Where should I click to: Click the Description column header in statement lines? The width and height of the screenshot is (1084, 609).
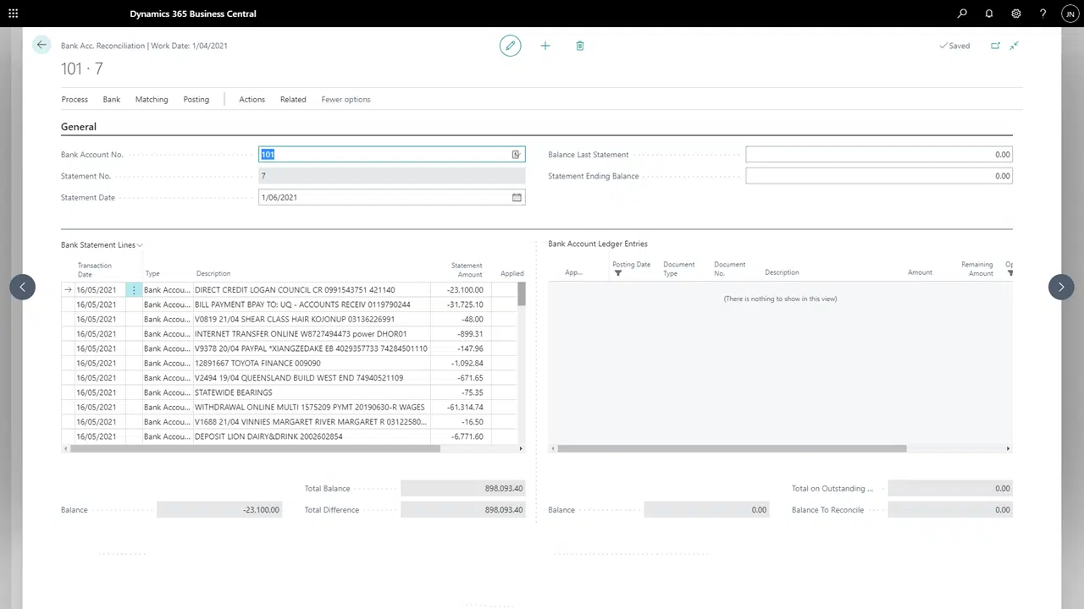click(x=213, y=273)
